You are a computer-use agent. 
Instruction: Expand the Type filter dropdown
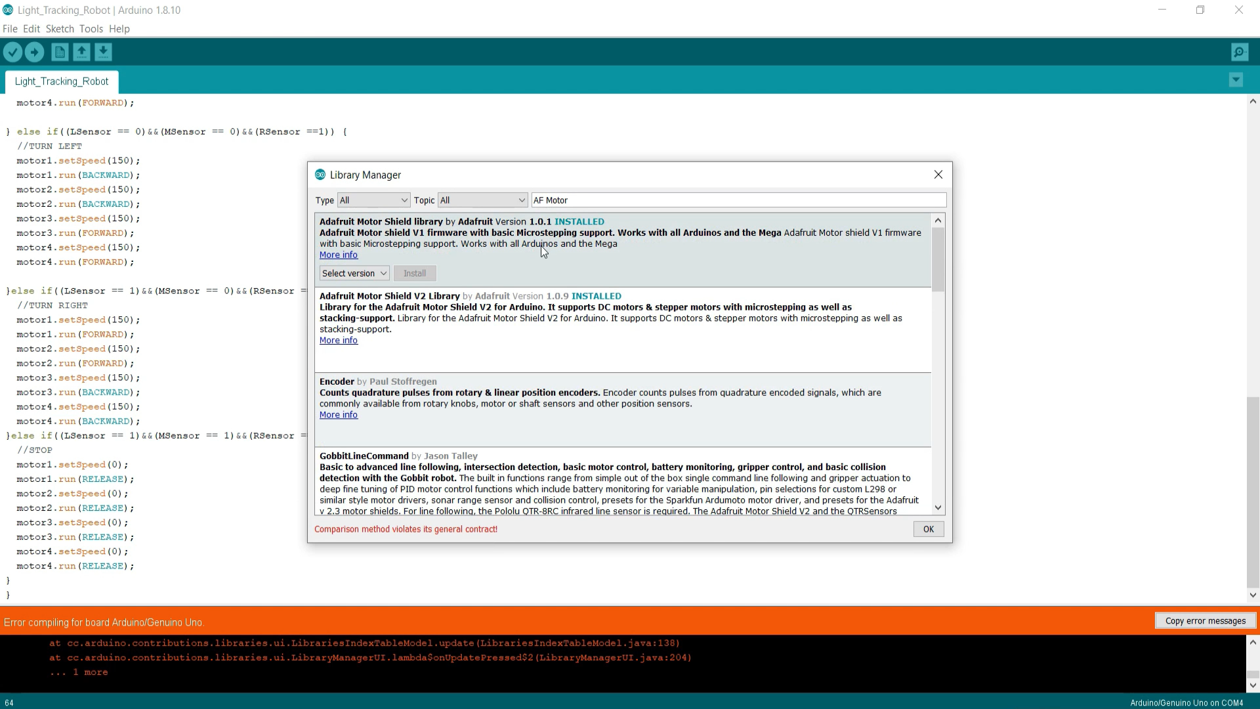click(373, 200)
